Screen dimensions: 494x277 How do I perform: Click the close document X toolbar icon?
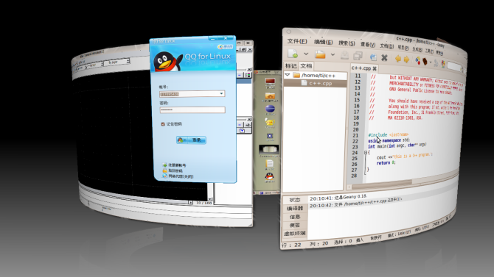[384, 57]
